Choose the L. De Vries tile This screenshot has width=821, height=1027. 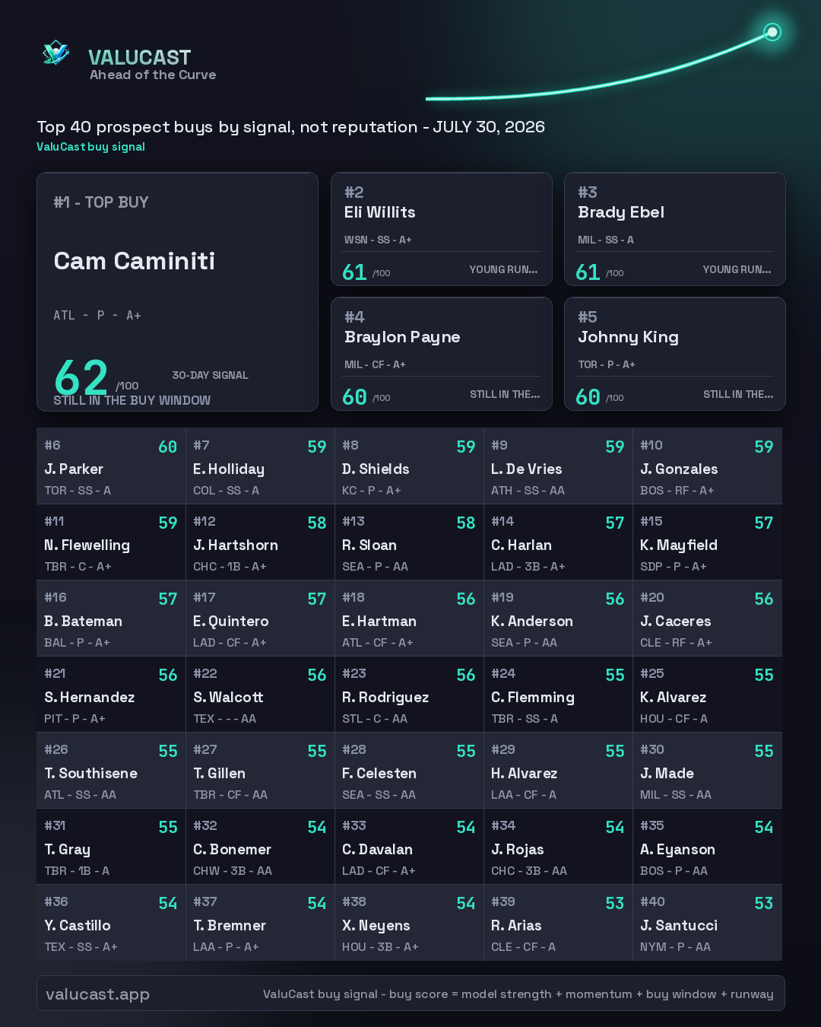tap(558, 466)
